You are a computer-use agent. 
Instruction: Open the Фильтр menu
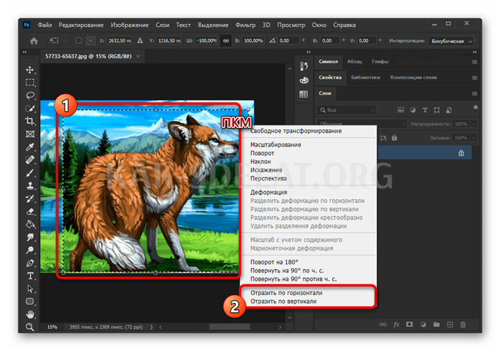tap(245, 25)
